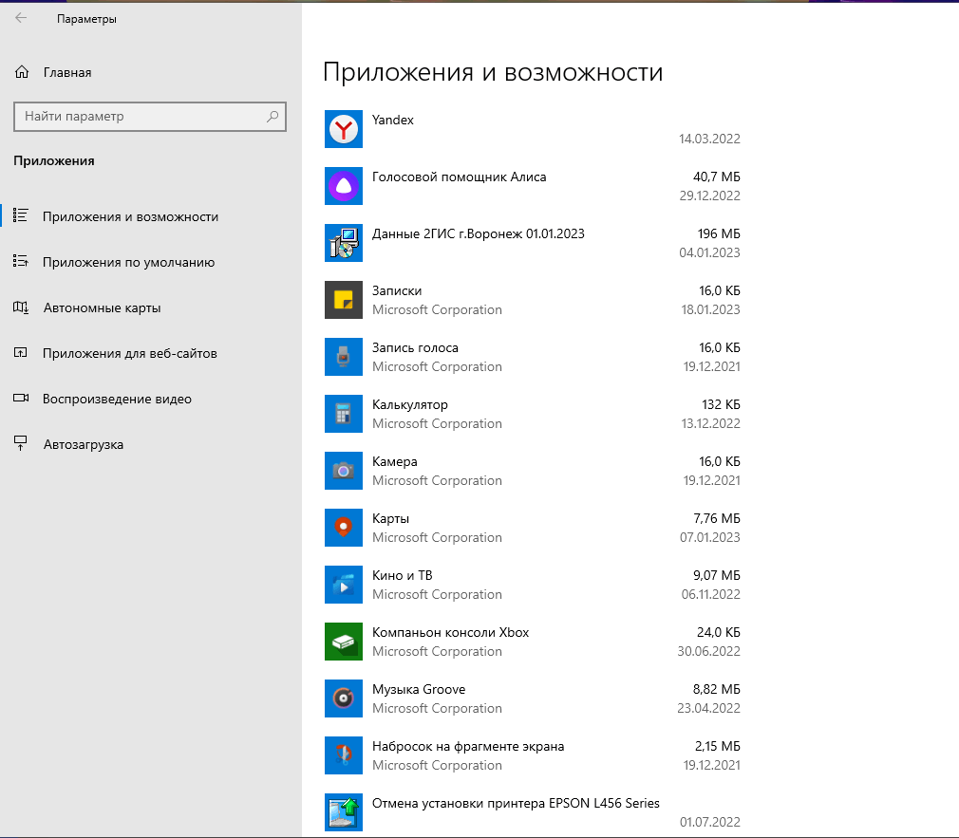Click the 2,15 МБ size of Набросок

718,746
